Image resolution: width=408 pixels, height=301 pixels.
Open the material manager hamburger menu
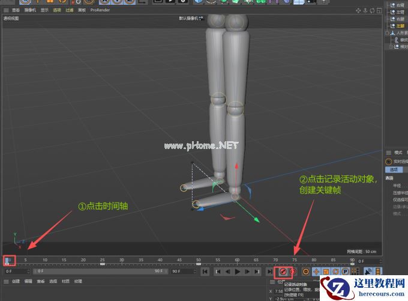(6, 281)
